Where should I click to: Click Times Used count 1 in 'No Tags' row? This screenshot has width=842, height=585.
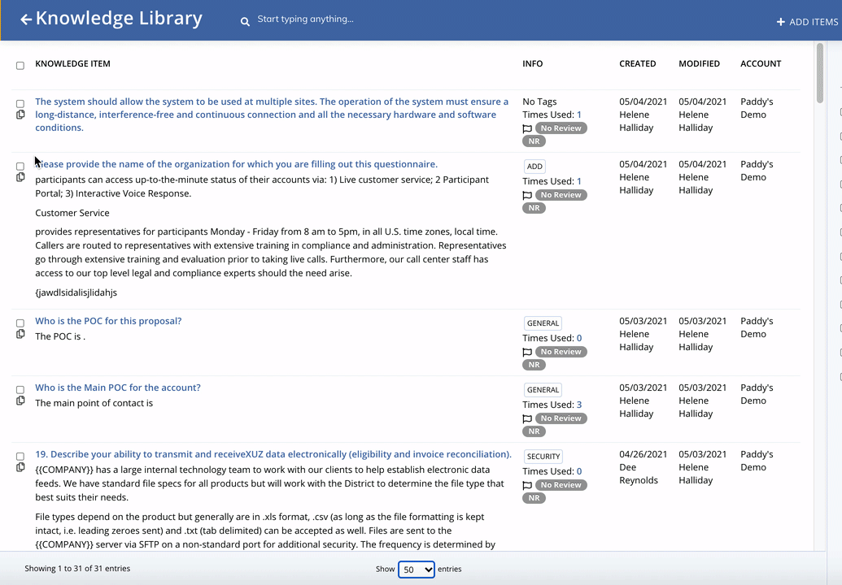coord(579,115)
